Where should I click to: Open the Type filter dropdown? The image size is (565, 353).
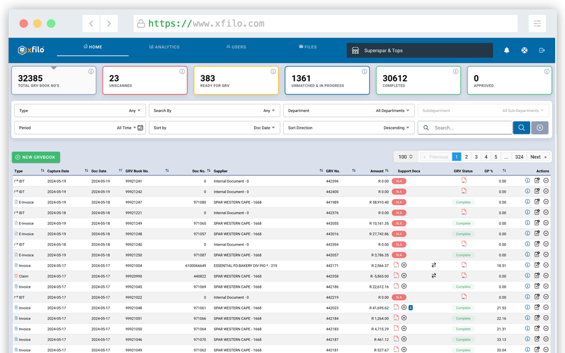point(80,110)
